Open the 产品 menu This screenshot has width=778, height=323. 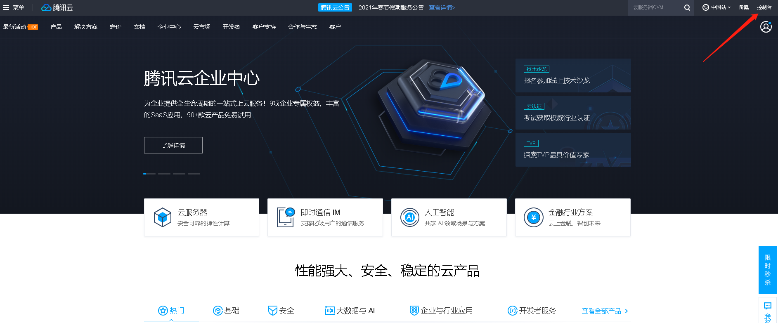pos(56,27)
